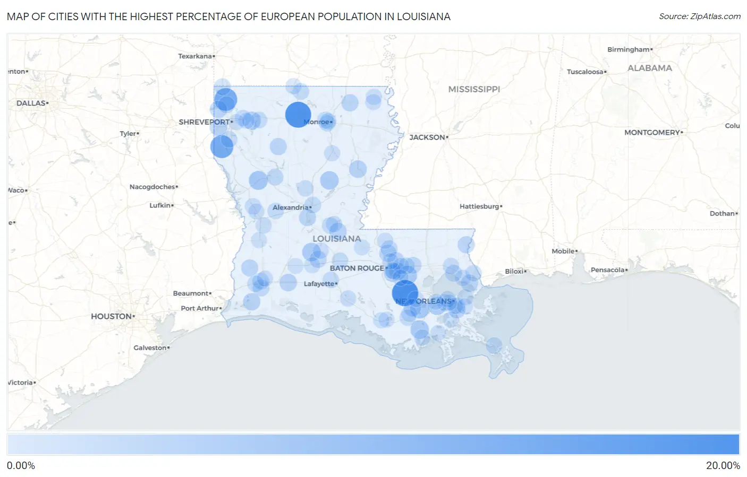
Task: Click the Beaumont city label
Action: (191, 293)
